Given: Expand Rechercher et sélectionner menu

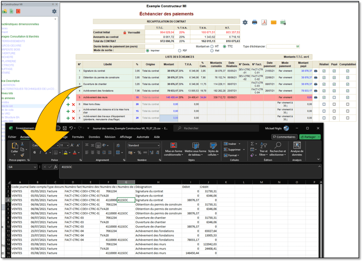Looking at the screenshot, I should pos(278,149).
